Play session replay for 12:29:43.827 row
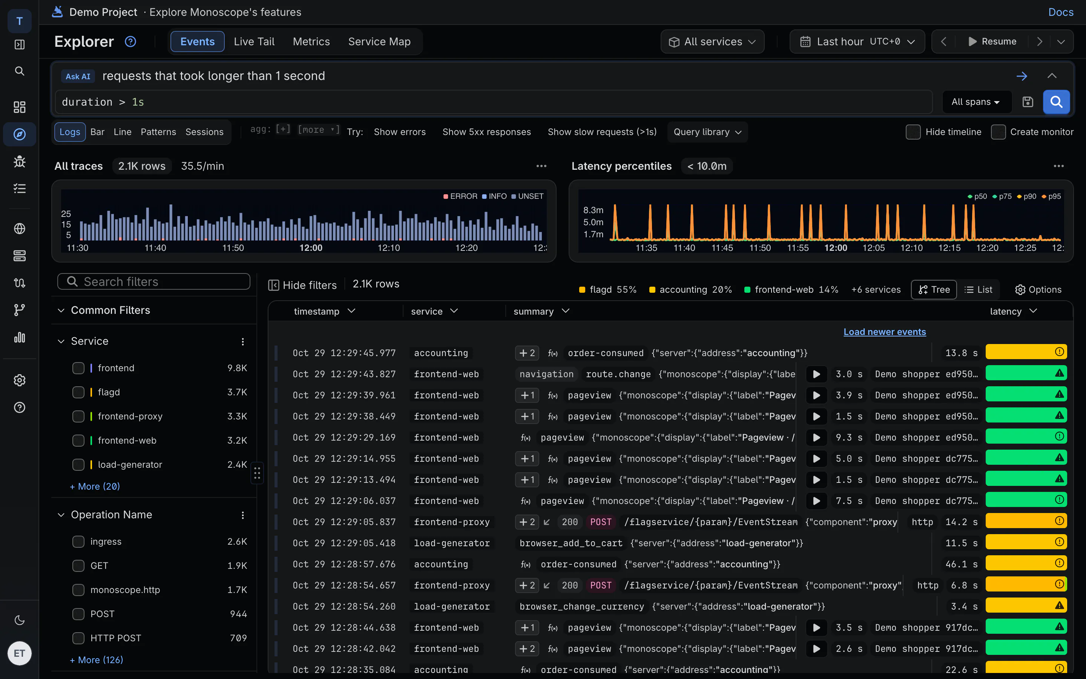 pyautogui.click(x=816, y=374)
